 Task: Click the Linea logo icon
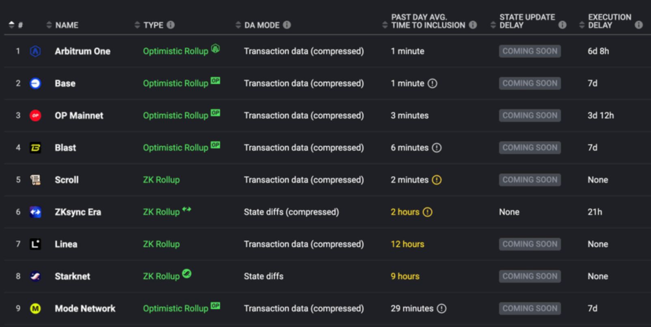[35, 244]
